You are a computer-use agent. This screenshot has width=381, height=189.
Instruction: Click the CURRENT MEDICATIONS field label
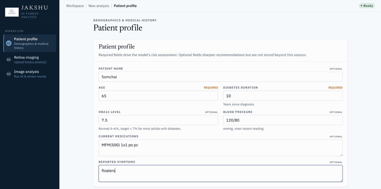[x=118, y=137]
